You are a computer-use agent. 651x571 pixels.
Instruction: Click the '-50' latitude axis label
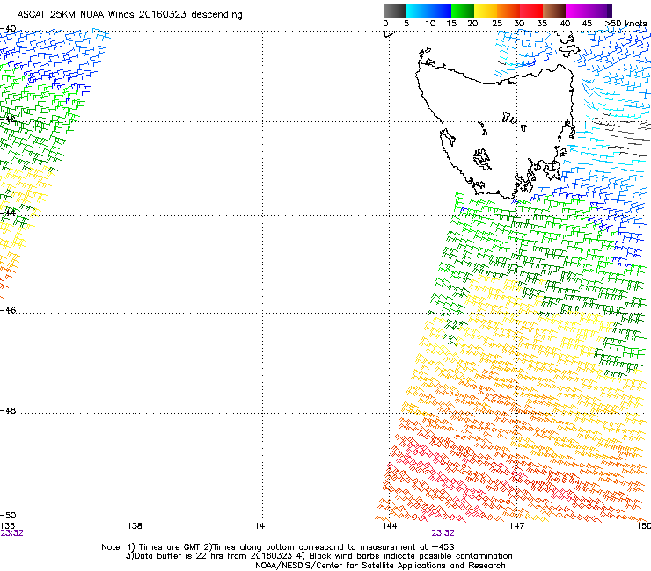click(x=8, y=516)
